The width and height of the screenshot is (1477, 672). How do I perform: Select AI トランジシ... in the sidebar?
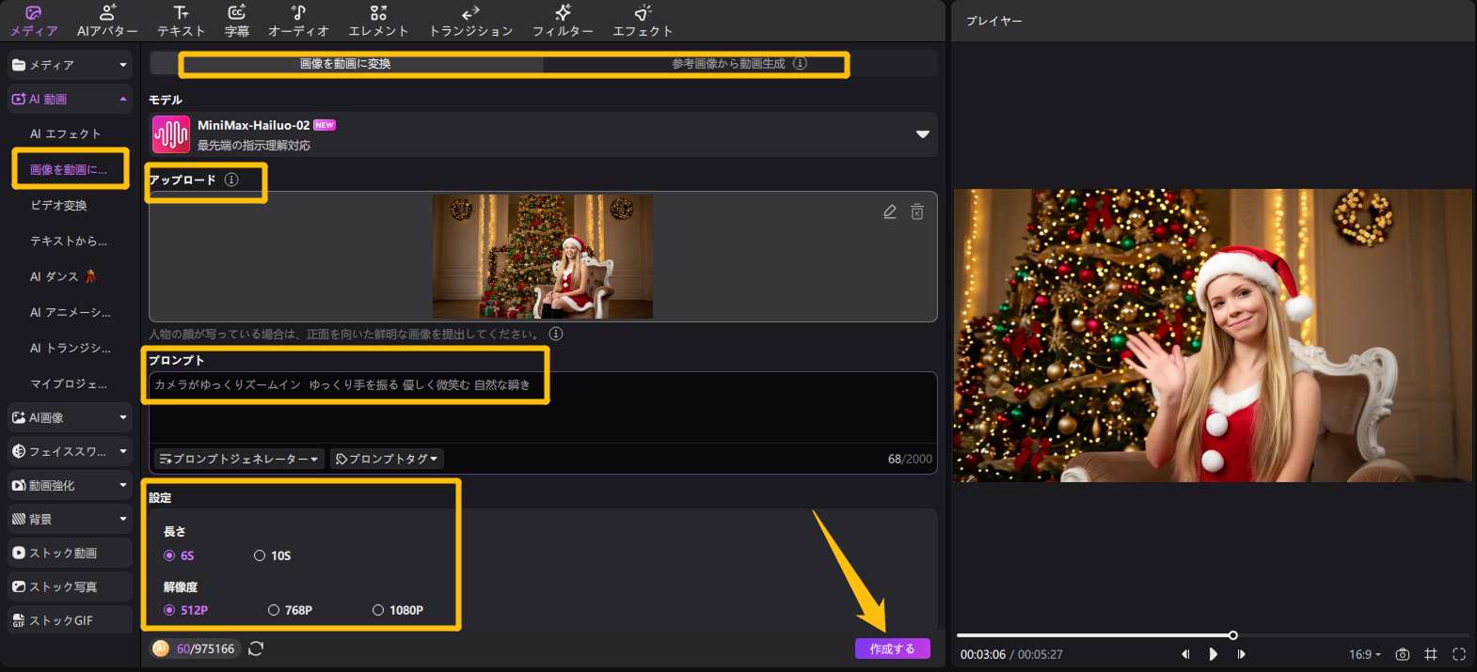tap(71, 348)
